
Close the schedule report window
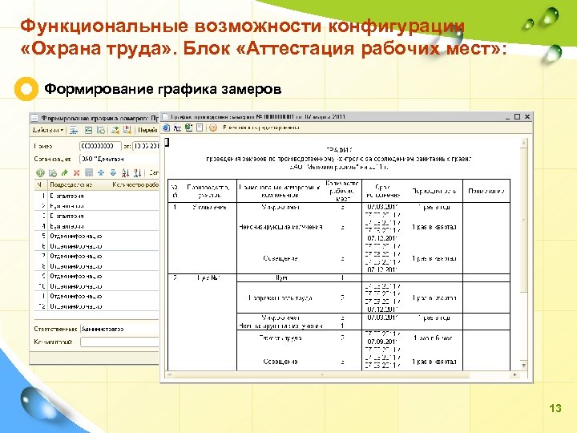click(x=527, y=117)
